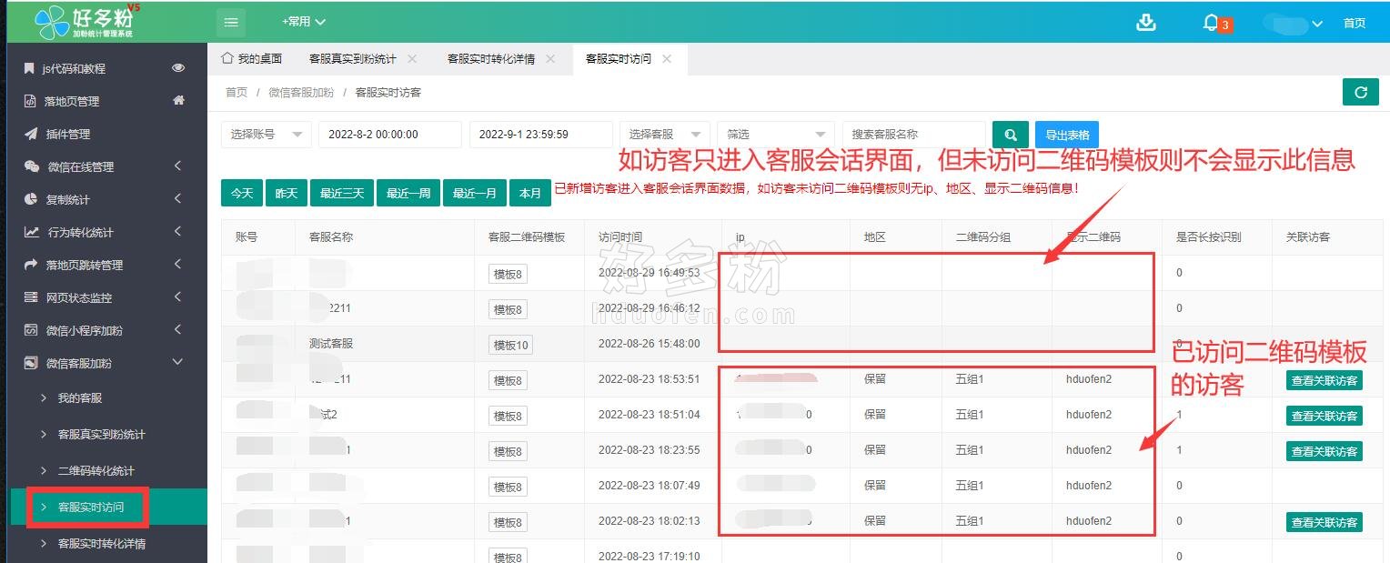
Task: Close the 客服实时转化详情 tab
Action: pyautogui.click(x=550, y=58)
